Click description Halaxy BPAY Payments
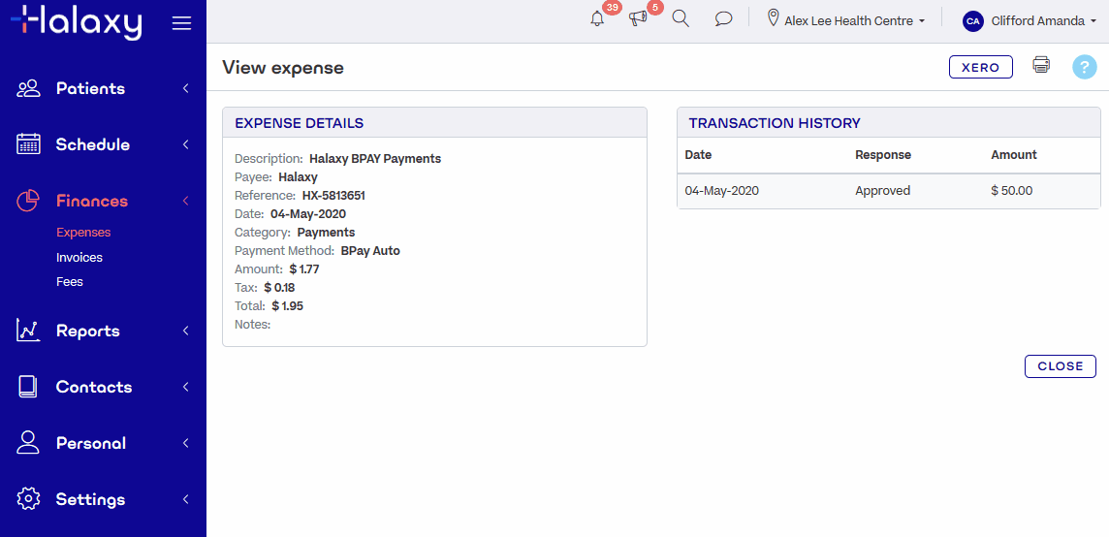 (x=375, y=158)
